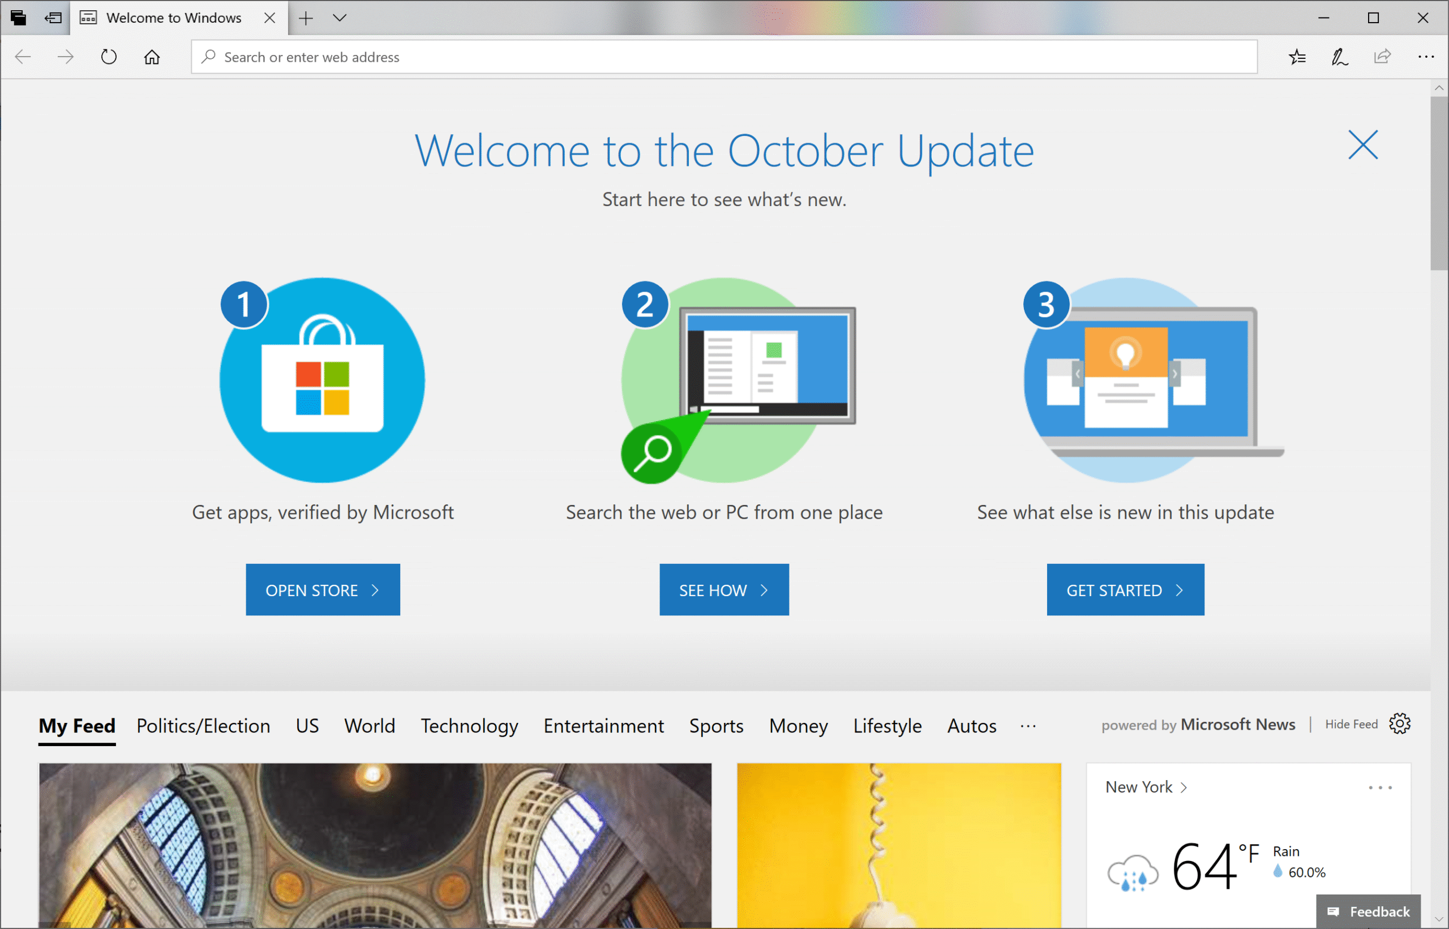1449x929 pixels.
Task: Close the Welcome to Windows tab
Action: pyautogui.click(x=269, y=18)
